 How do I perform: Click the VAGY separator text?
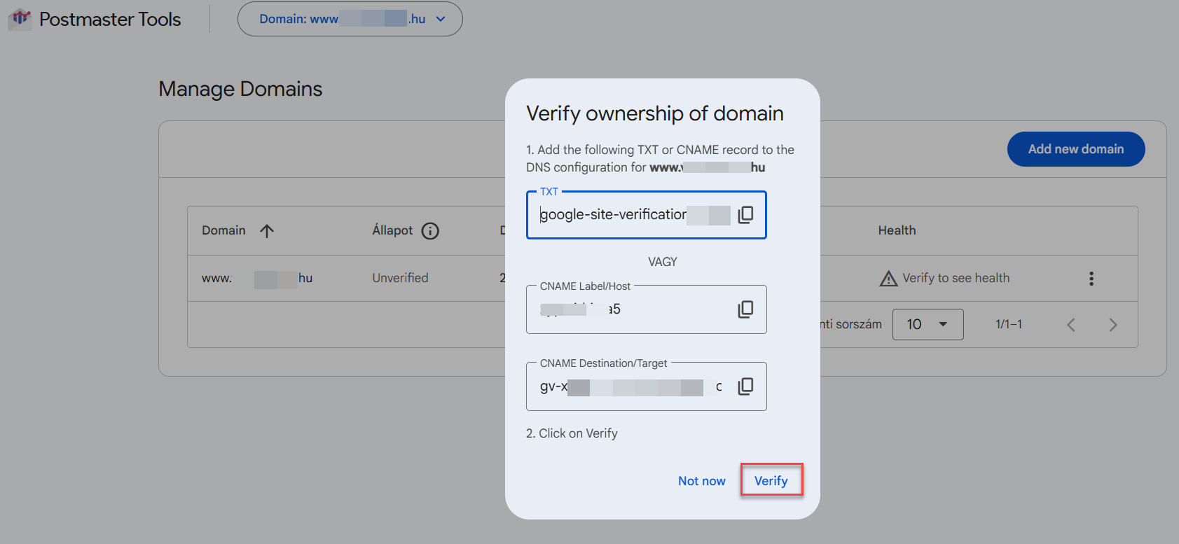coord(663,262)
